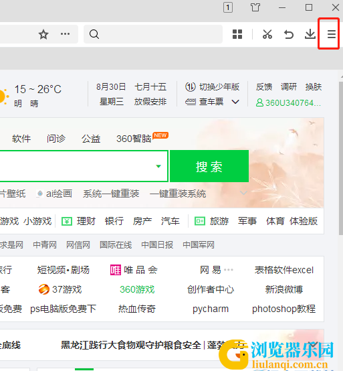This screenshot has width=343, height=371.
Task: Open the extensions grid icon
Action: pos(237,34)
